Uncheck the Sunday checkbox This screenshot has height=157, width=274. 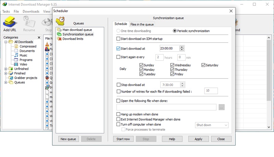point(141,65)
